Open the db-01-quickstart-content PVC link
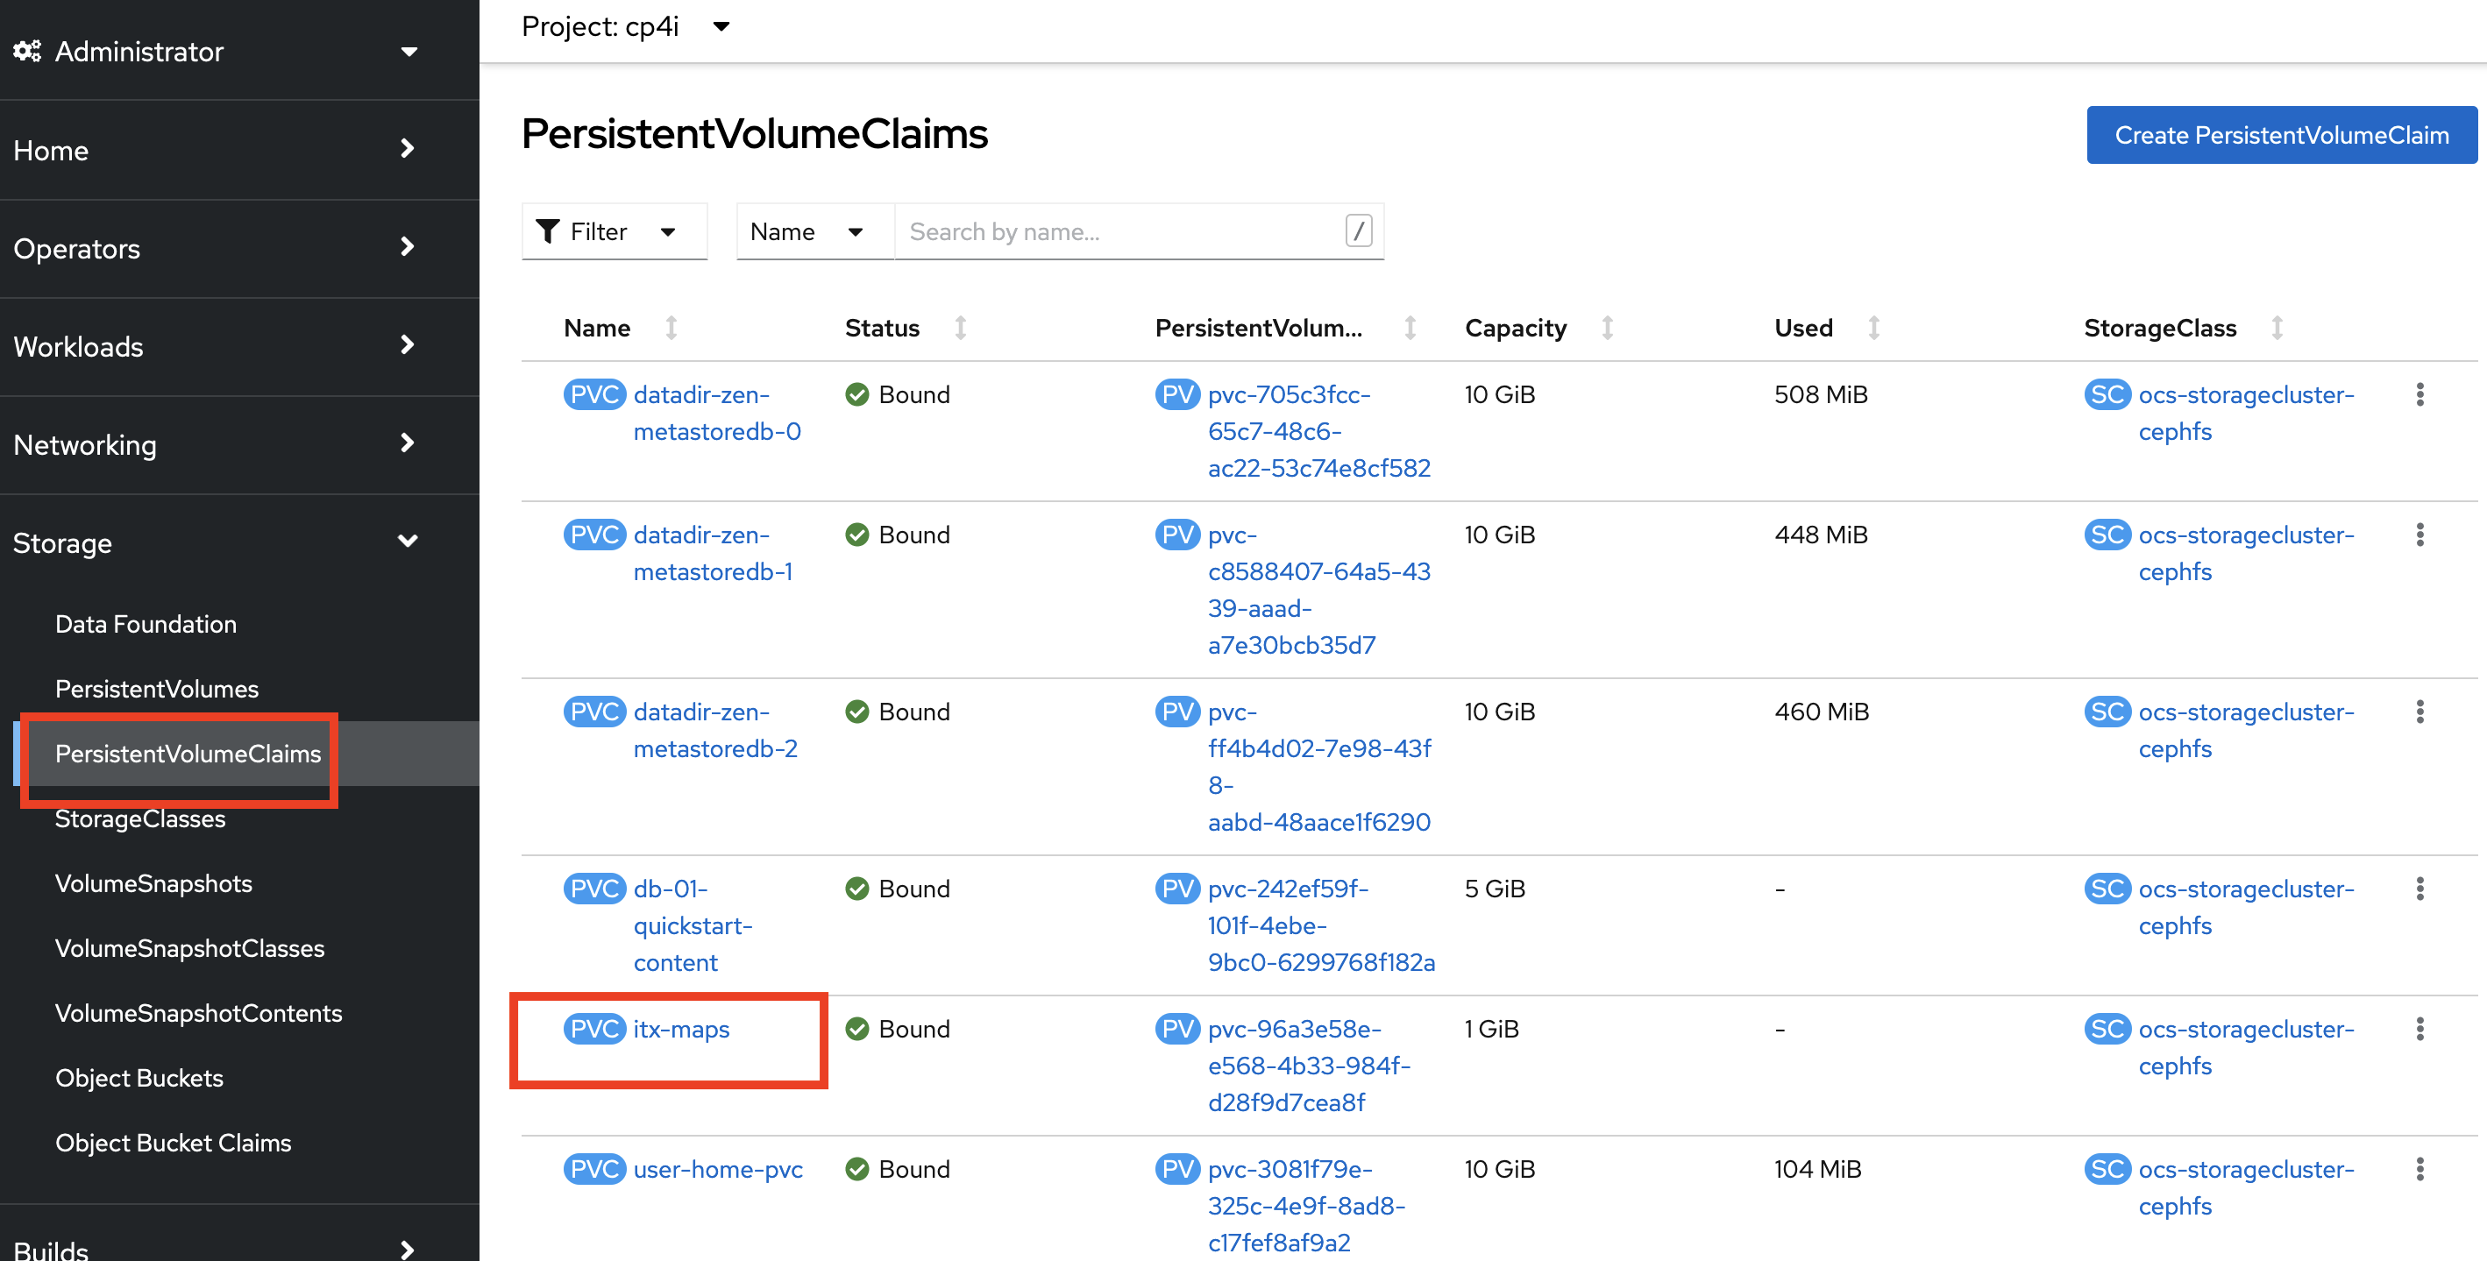This screenshot has width=2487, height=1261. [x=692, y=924]
